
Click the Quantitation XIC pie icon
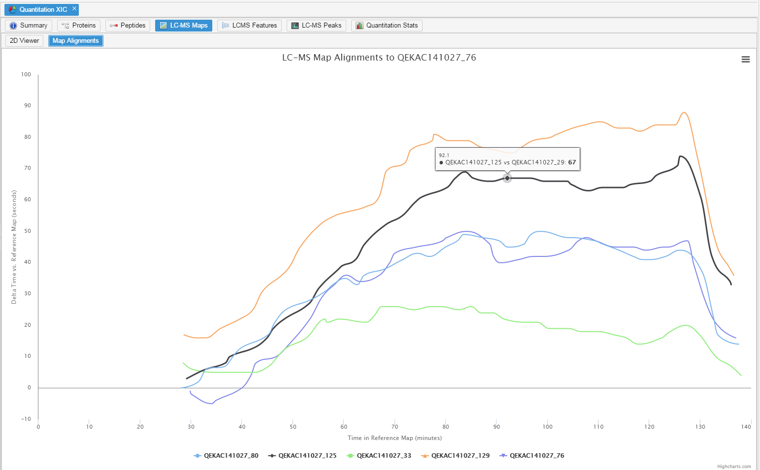tap(12, 9)
